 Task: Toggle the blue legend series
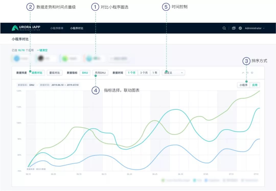(x=212, y=180)
